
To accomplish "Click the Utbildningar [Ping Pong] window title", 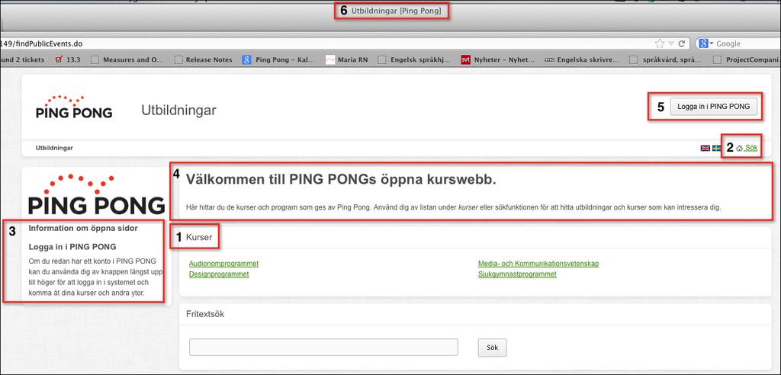I will [396, 11].
